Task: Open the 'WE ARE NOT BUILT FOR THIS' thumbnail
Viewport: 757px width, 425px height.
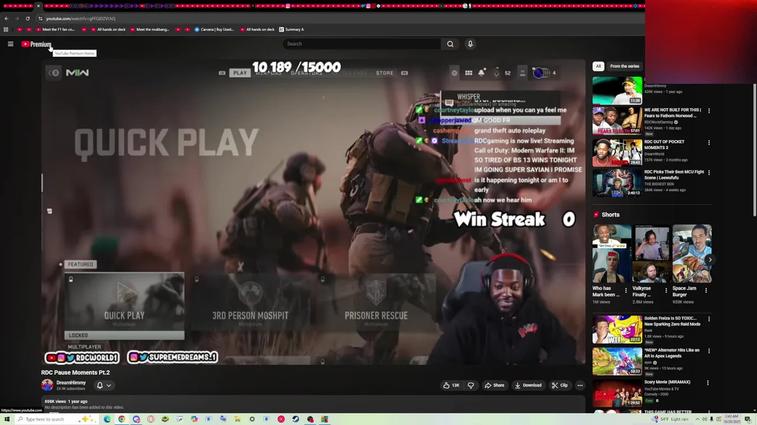Action: coord(617,121)
